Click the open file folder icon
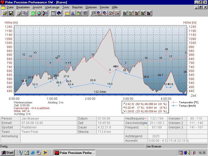The width and height of the screenshot is (208, 156). [x=5, y=13]
